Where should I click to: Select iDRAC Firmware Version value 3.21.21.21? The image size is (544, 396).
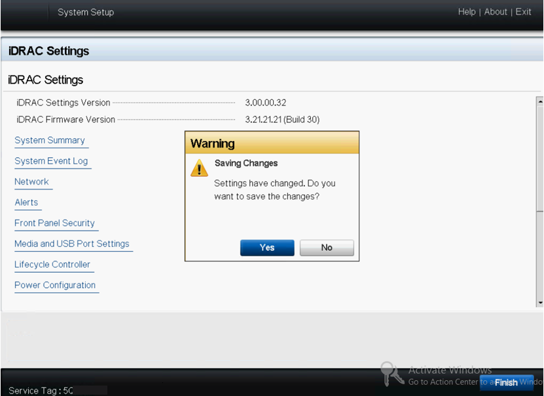[x=282, y=120]
